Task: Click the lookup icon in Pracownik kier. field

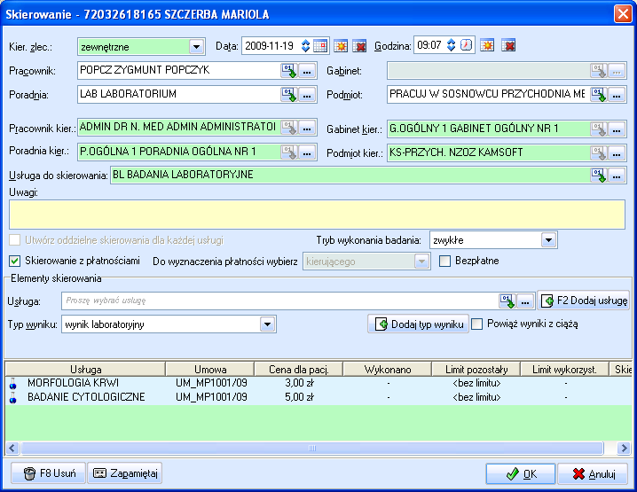Action: coord(289,128)
